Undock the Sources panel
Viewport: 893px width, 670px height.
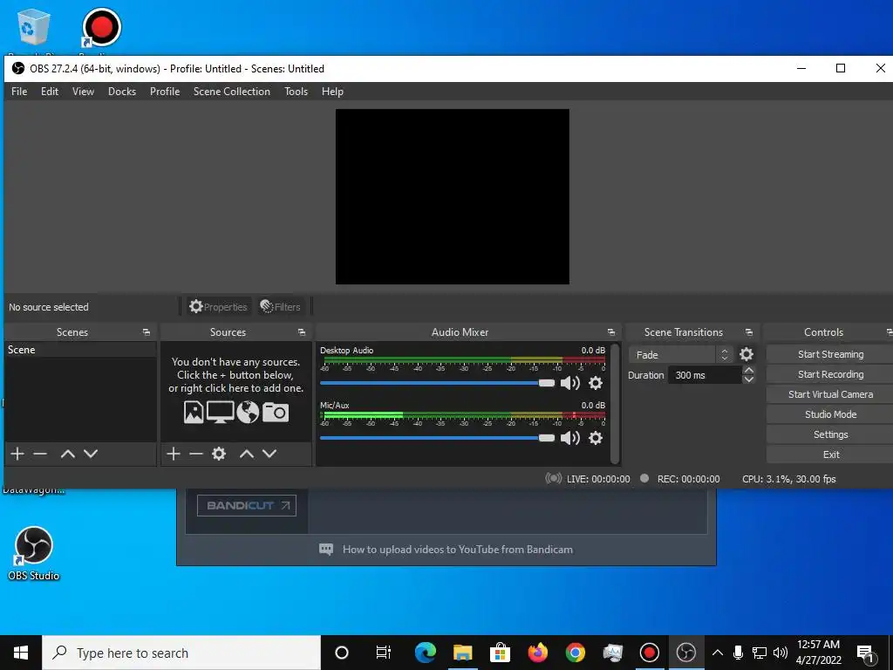tap(301, 332)
